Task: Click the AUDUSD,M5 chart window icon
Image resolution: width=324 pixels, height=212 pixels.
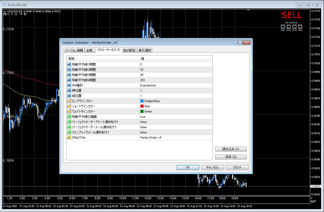Action: point(4,5)
